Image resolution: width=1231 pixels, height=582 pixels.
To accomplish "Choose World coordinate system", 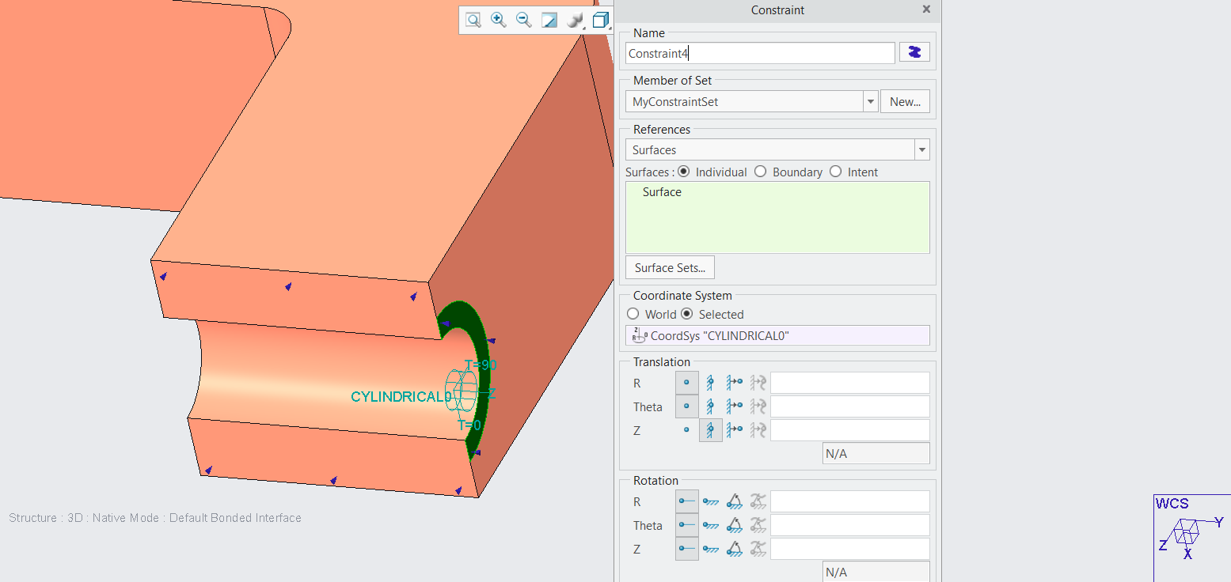I will [633, 314].
